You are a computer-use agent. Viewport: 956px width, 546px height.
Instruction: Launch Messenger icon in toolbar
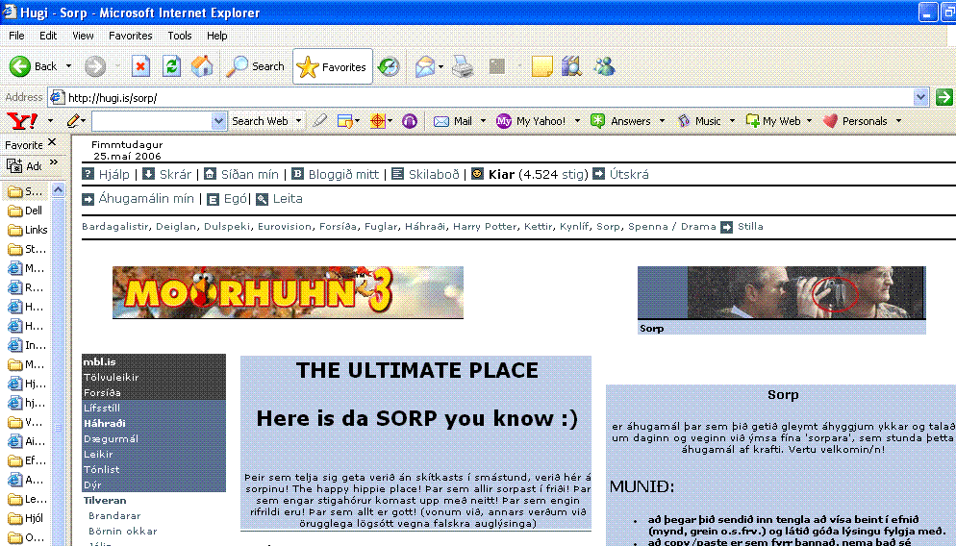coord(604,66)
